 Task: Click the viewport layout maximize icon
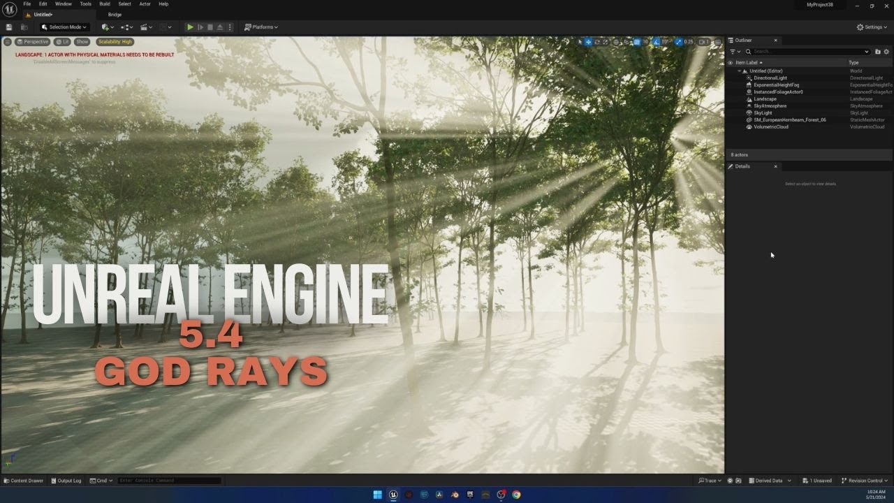(717, 42)
